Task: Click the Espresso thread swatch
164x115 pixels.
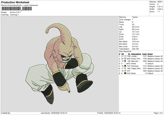Action: (x=125, y=66)
